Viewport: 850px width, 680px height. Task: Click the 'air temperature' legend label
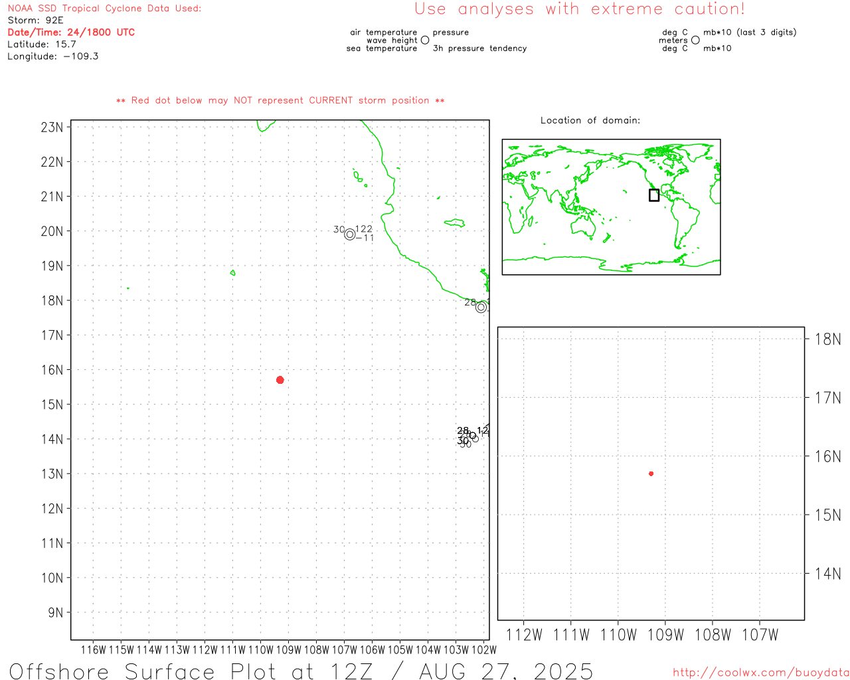pos(384,32)
